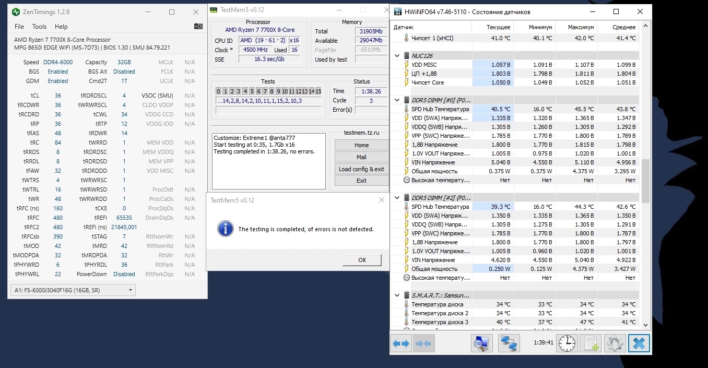Click the DIMM #2 Общая мощность 0.250 W lightning icon
The width and height of the screenshot is (708, 368).
click(x=407, y=269)
